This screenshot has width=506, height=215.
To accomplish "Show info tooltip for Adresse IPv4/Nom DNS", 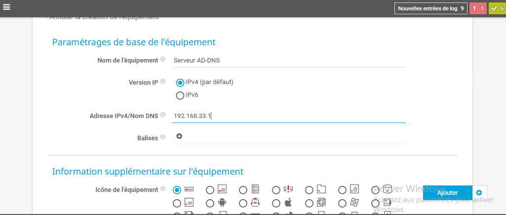I will 162,116.
